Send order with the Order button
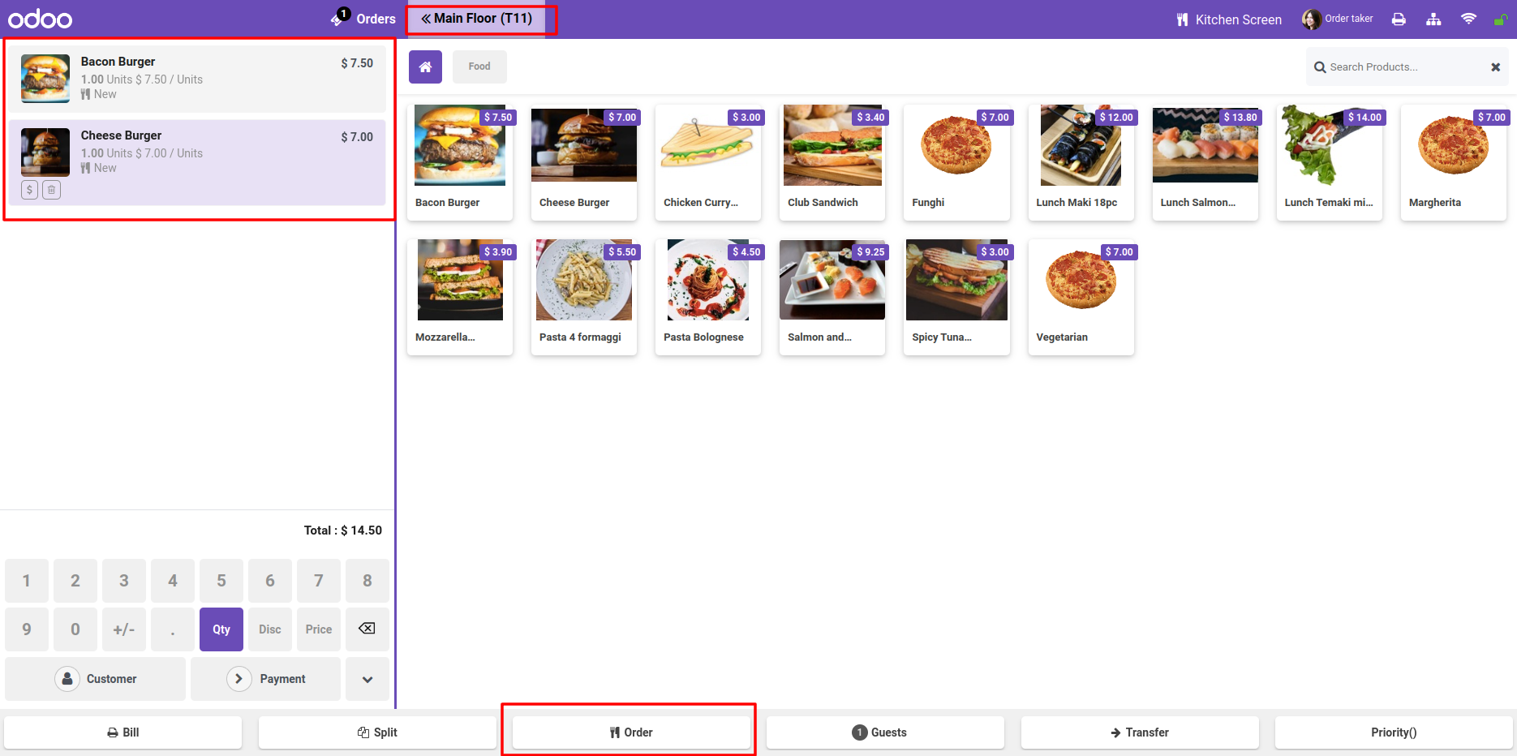This screenshot has height=756, width=1517. pyautogui.click(x=631, y=732)
